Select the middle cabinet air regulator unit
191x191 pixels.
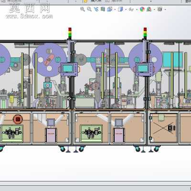tap(91, 133)
